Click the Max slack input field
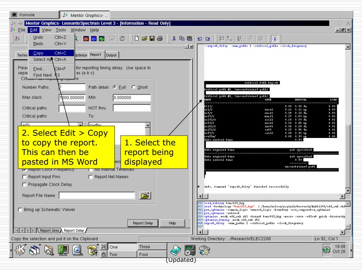362x271 pixels. 72,98
